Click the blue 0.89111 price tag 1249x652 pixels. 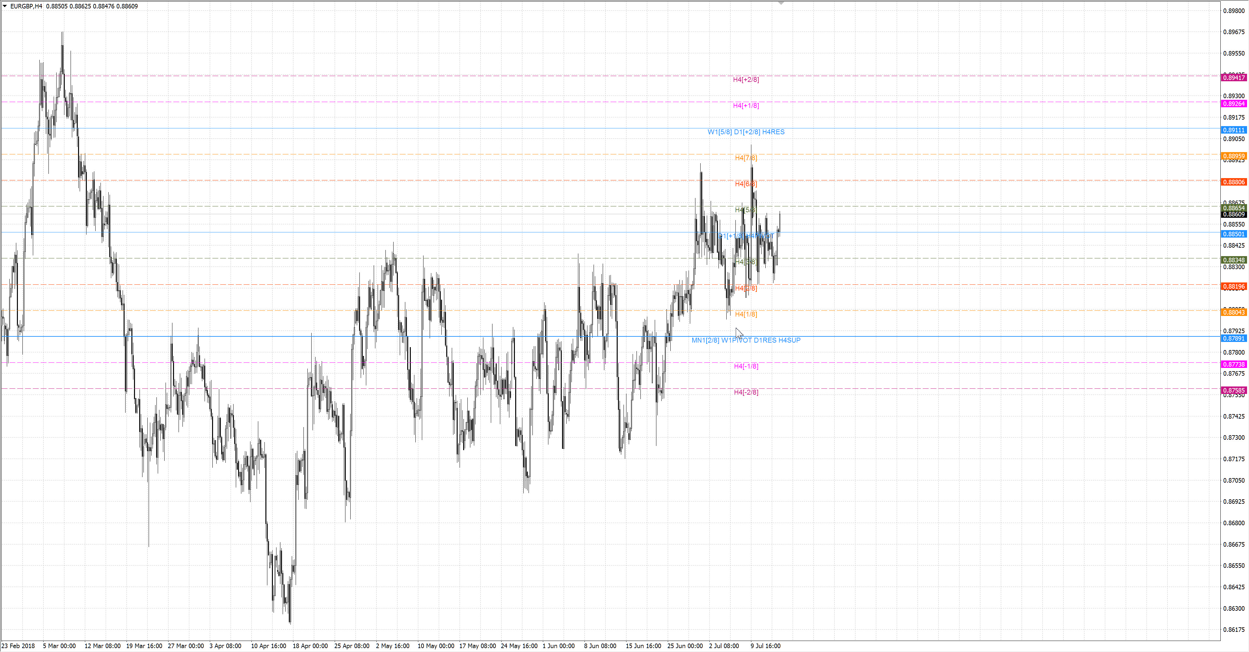pyautogui.click(x=1233, y=130)
